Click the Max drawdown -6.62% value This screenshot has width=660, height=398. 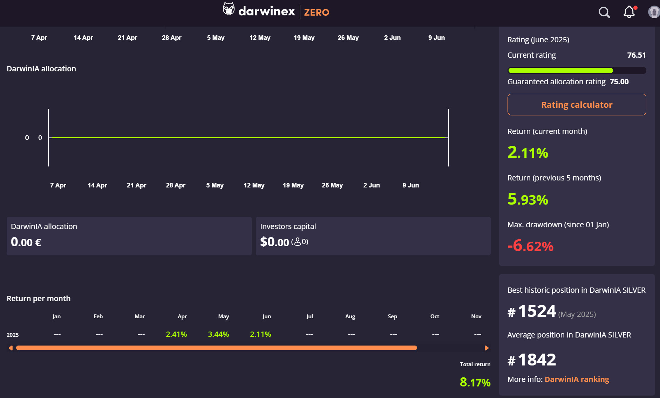coord(530,246)
